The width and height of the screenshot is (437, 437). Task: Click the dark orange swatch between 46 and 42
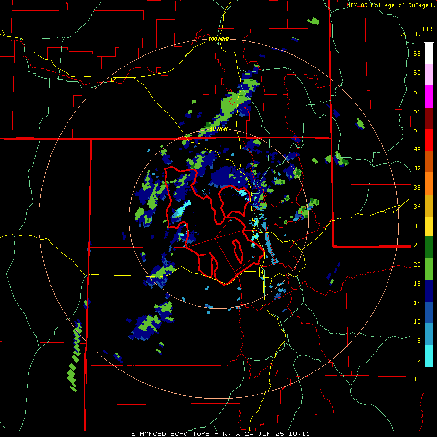click(x=429, y=161)
